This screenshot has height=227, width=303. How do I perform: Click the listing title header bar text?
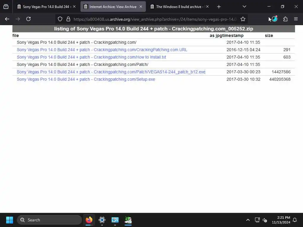coord(154,29)
